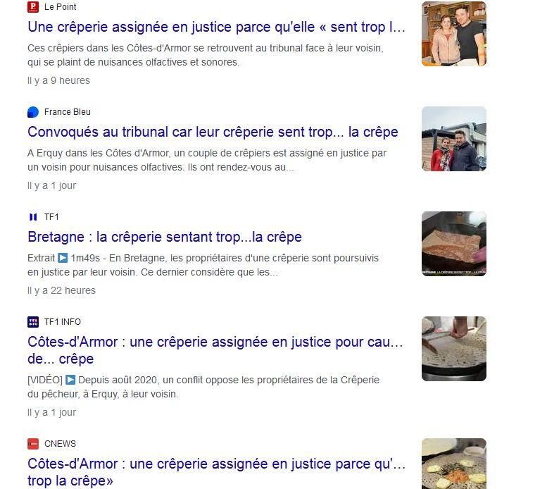547x489 pixels.
Task: Click CNEWS galette with toppings thumbnail
Action: click(454, 464)
